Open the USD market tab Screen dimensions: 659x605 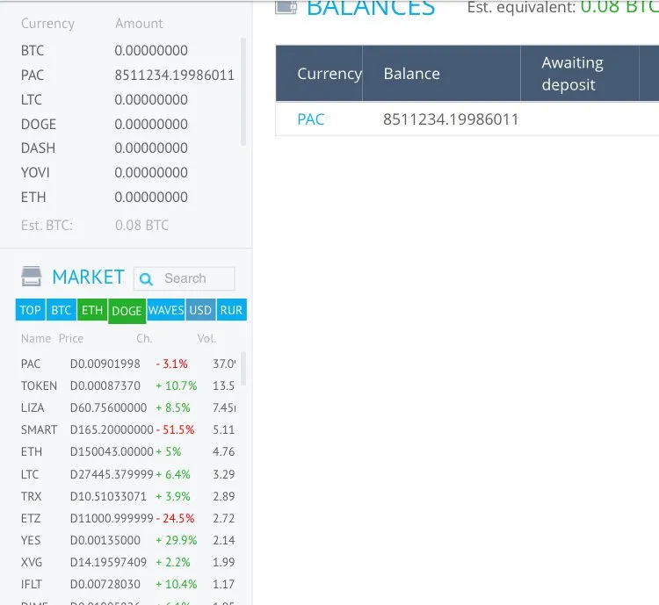click(200, 310)
